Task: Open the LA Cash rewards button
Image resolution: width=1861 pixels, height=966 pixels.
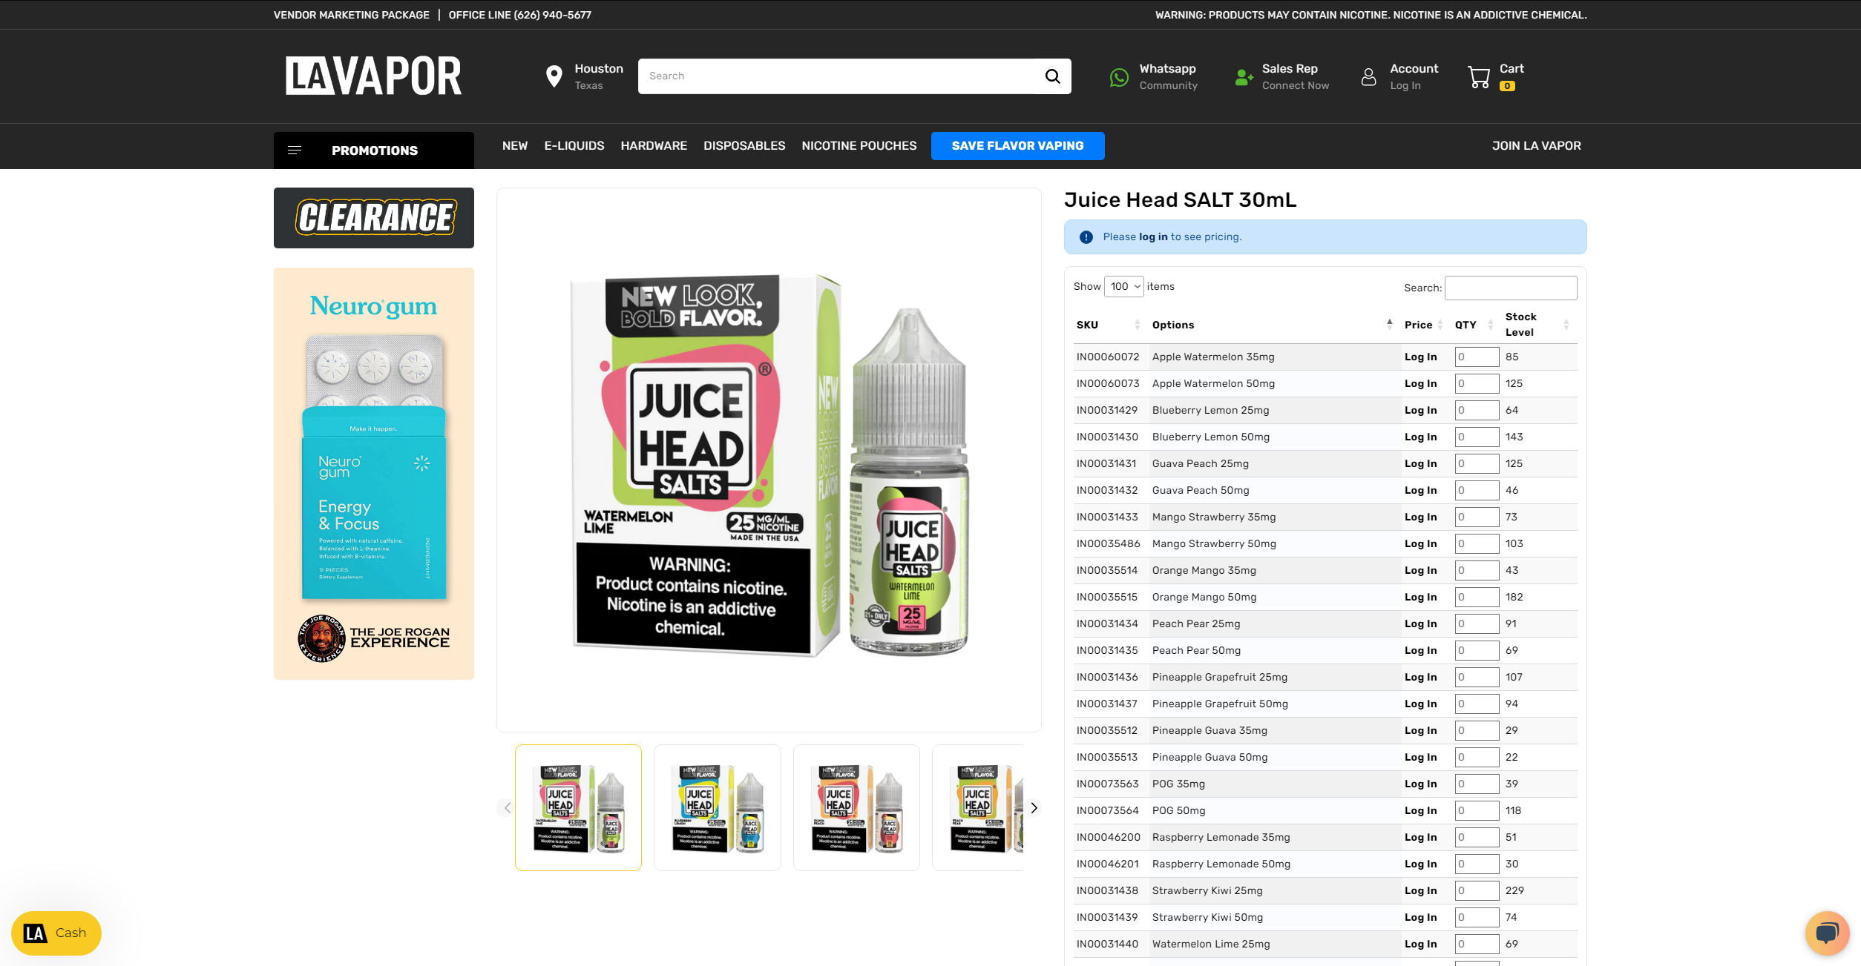Action: pyautogui.click(x=56, y=933)
